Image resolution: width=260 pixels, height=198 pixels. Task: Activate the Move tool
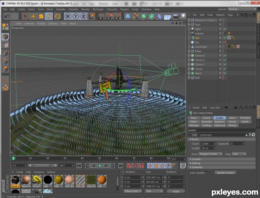pyautogui.click(x=33, y=16)
